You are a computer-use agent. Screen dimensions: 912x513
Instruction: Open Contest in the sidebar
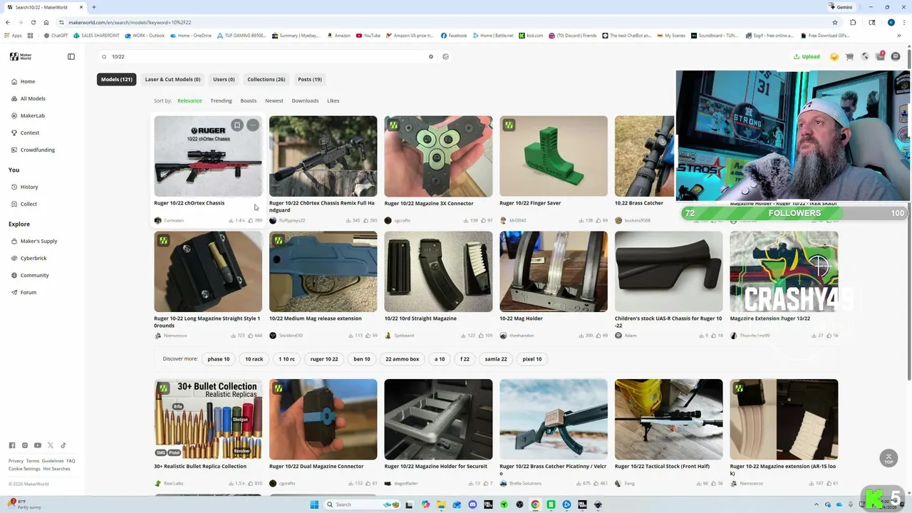point(30,133)
